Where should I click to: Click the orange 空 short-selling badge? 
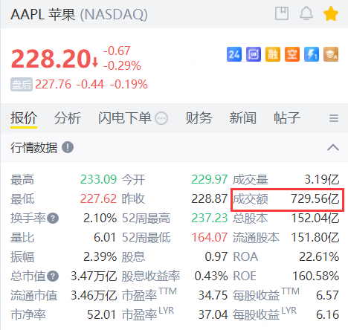pyautogui.click(x=292, y=54)
